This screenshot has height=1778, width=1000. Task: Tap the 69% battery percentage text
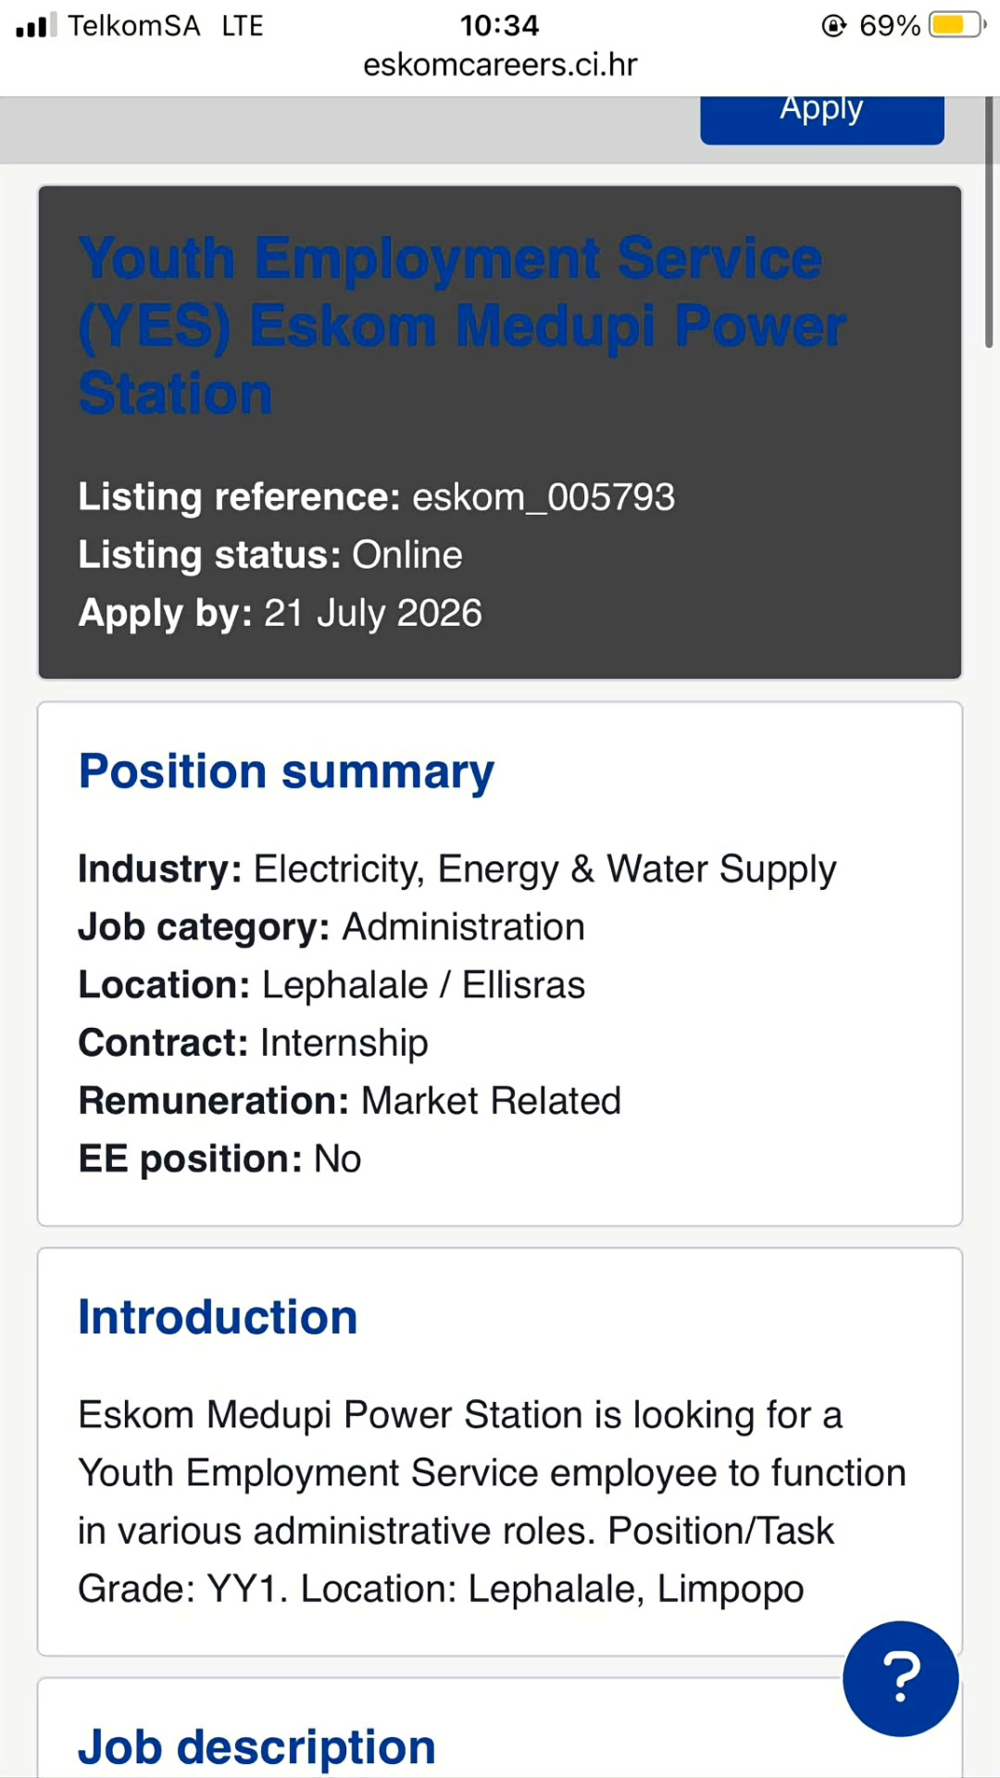pyautogui.click(x=890, y=25)
